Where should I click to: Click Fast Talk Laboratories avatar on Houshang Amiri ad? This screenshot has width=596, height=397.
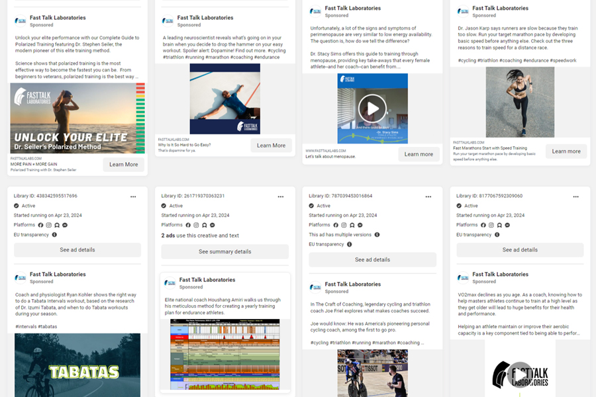[x=170, y=283]
